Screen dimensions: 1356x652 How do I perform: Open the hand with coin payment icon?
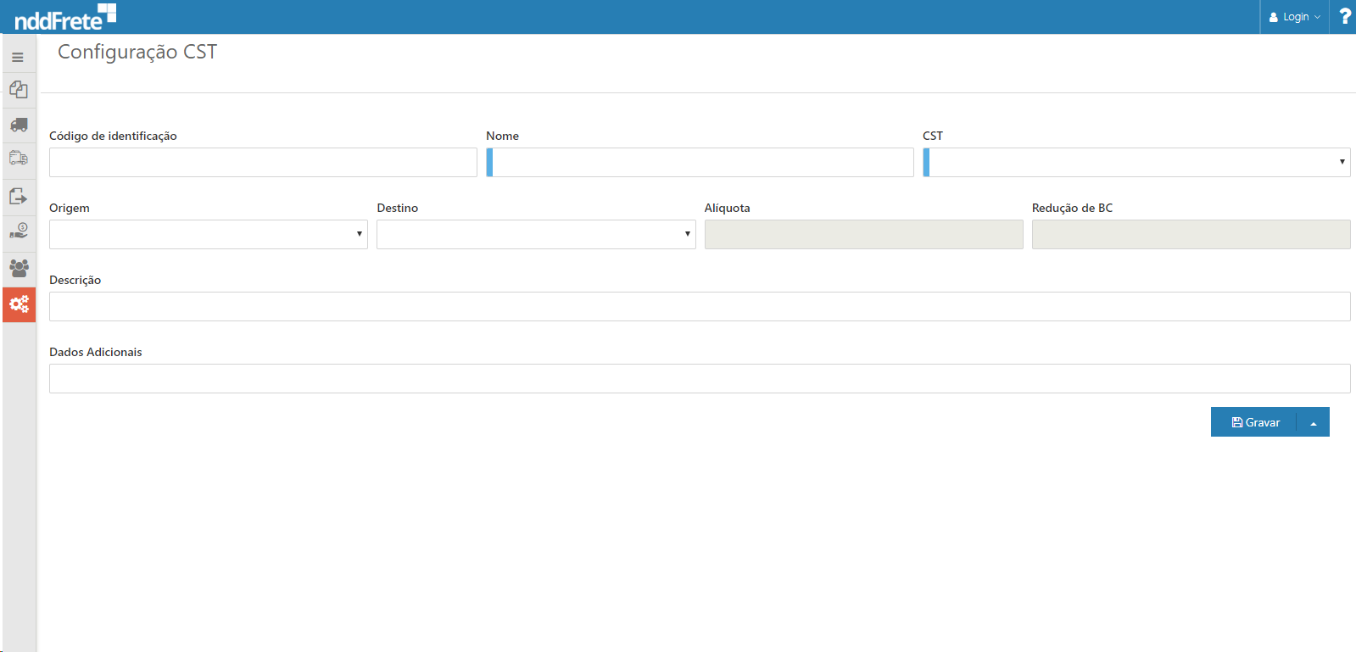pos(19,231)
